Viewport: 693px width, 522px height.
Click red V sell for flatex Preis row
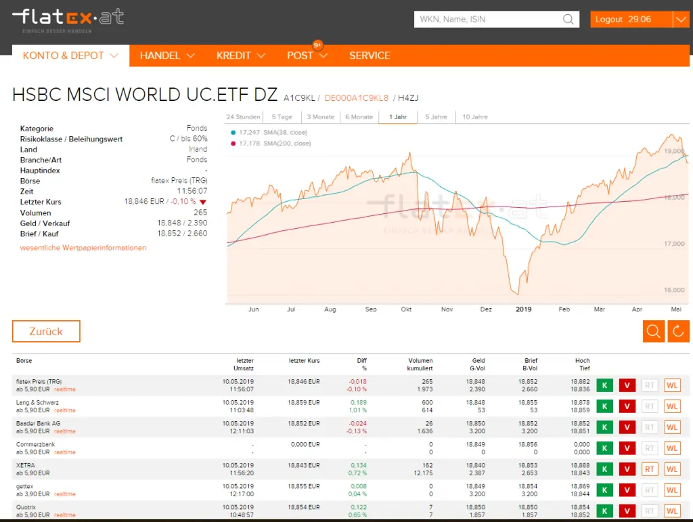click(627, 385)
